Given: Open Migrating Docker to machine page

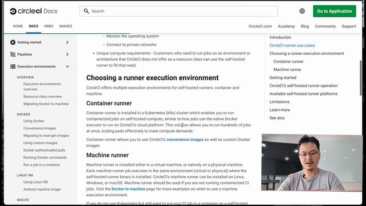Looking at the screenshot, I should pyautogui.click(x=46, y=104).
